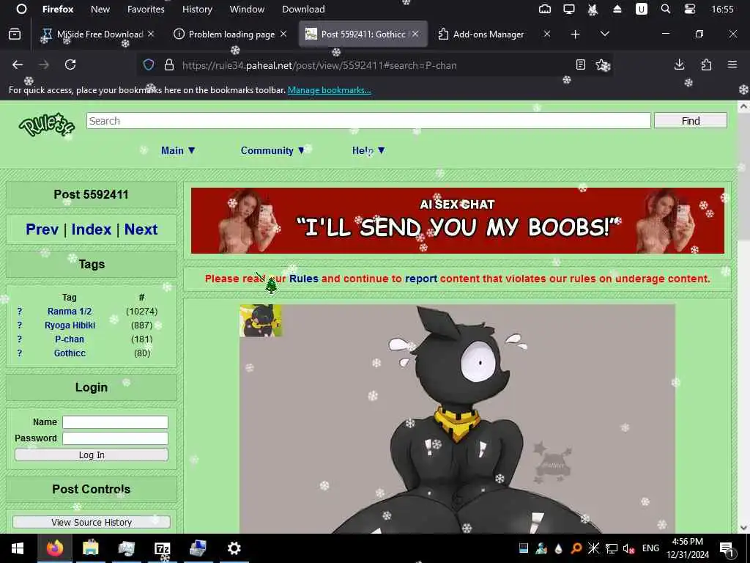
Task: Close the Problem loading page tab
Action: [x=283, y=34]
